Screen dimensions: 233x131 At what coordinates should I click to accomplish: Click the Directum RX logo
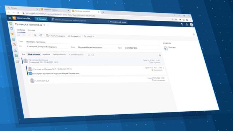tap(21, 18)
